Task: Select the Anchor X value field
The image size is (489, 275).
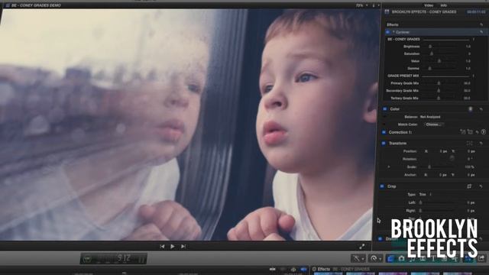Action: tap(443, 175)
